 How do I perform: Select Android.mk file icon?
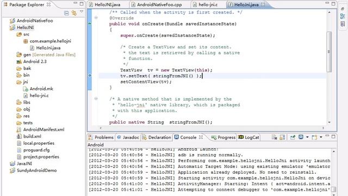point(26,89)
